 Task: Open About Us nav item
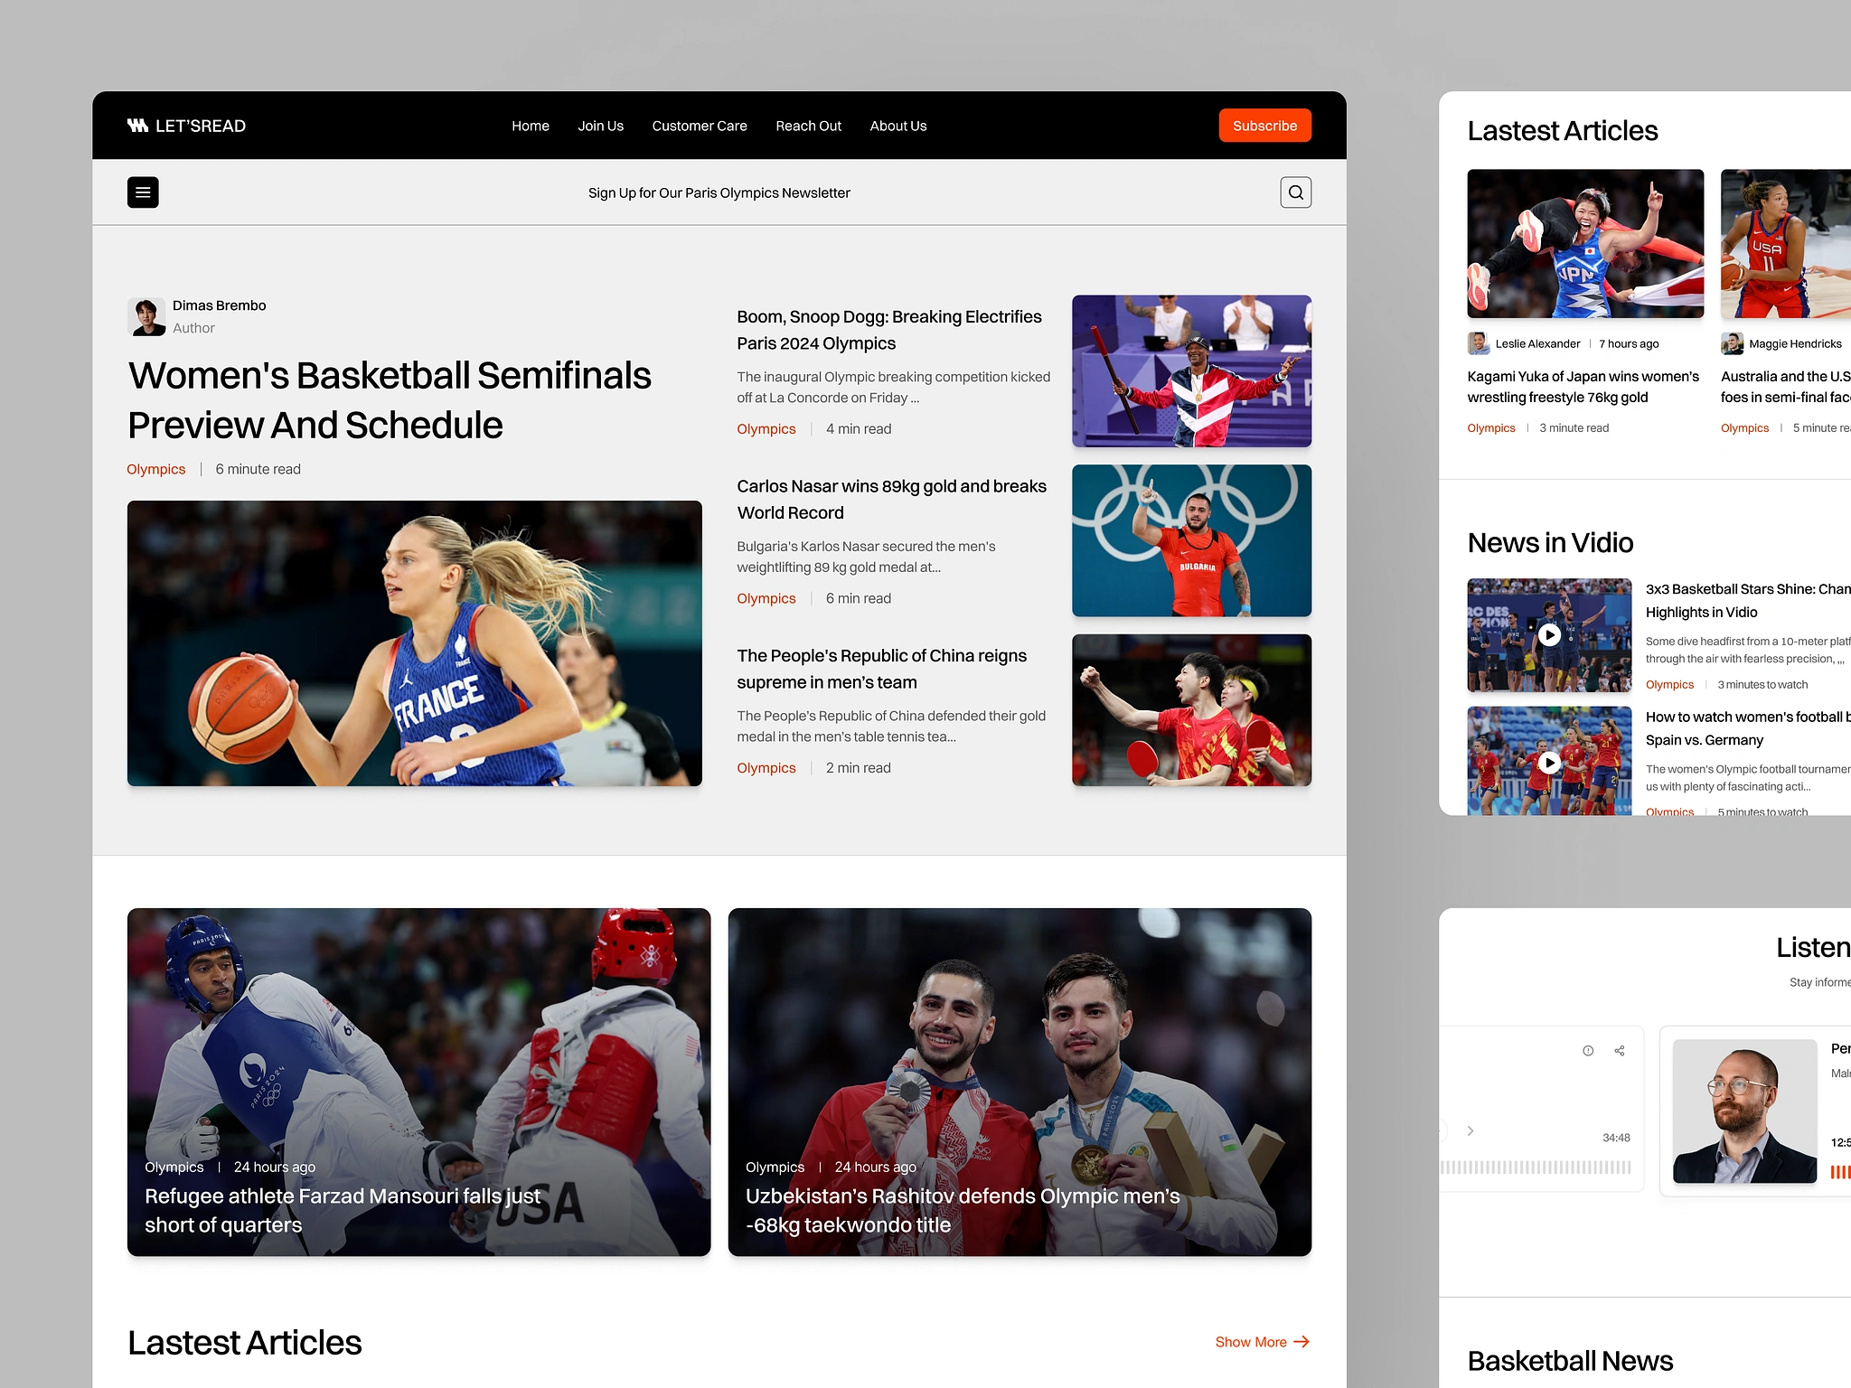click(x=898, y=126)
